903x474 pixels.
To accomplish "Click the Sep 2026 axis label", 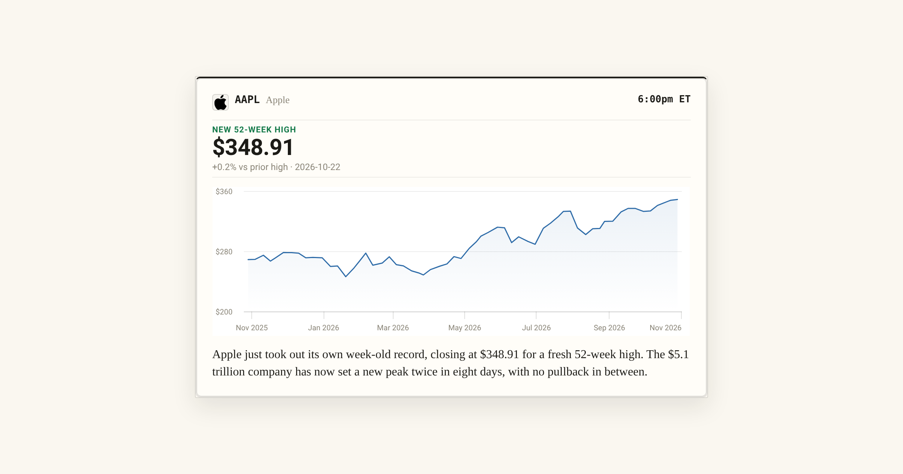I will 609,328.
